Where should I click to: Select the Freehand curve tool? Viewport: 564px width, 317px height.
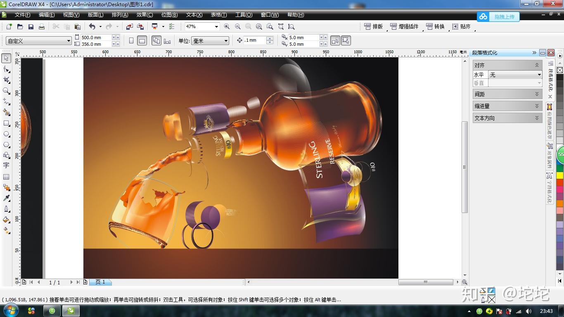(x=6, y=102)
